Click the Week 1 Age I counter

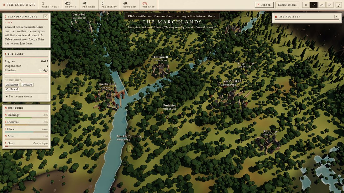click(50, 5)
